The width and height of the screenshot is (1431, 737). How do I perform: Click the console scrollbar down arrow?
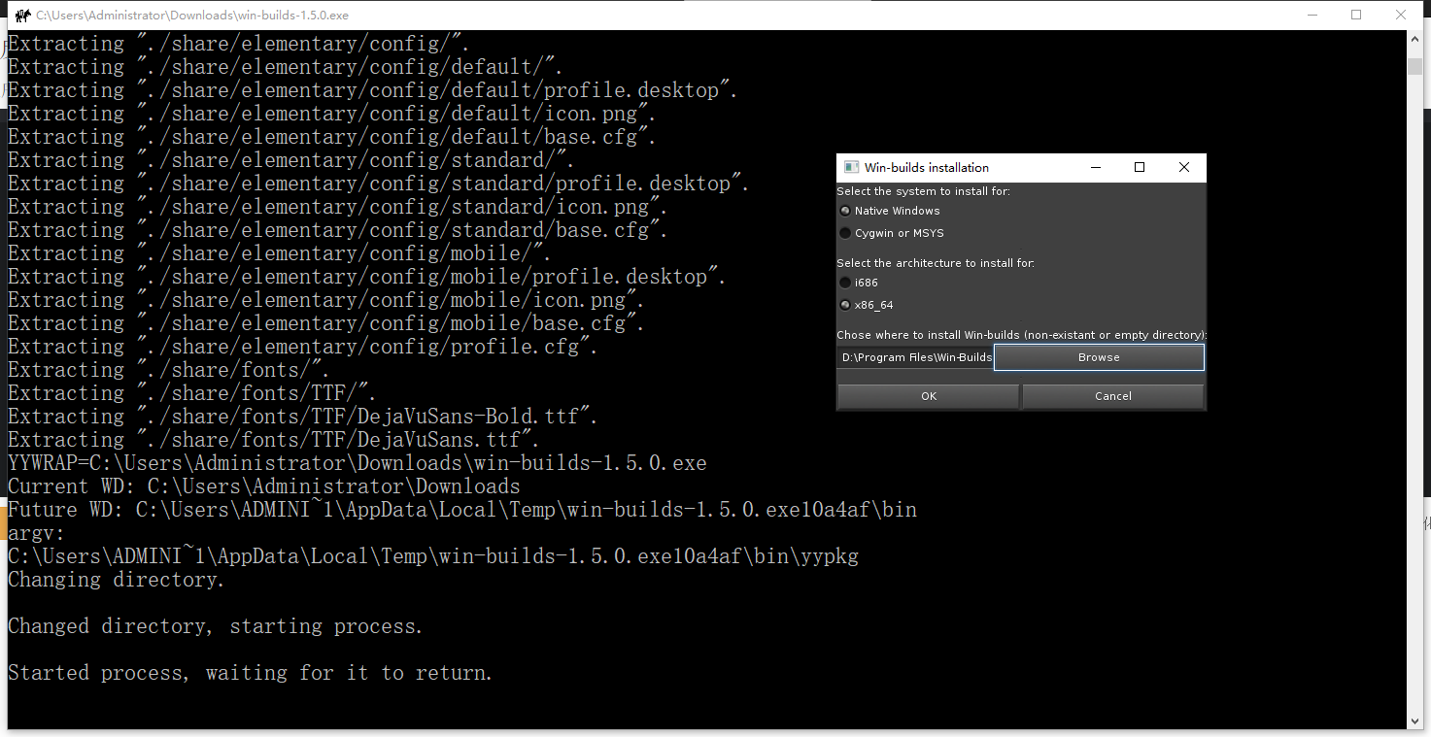coord(1415,720)
